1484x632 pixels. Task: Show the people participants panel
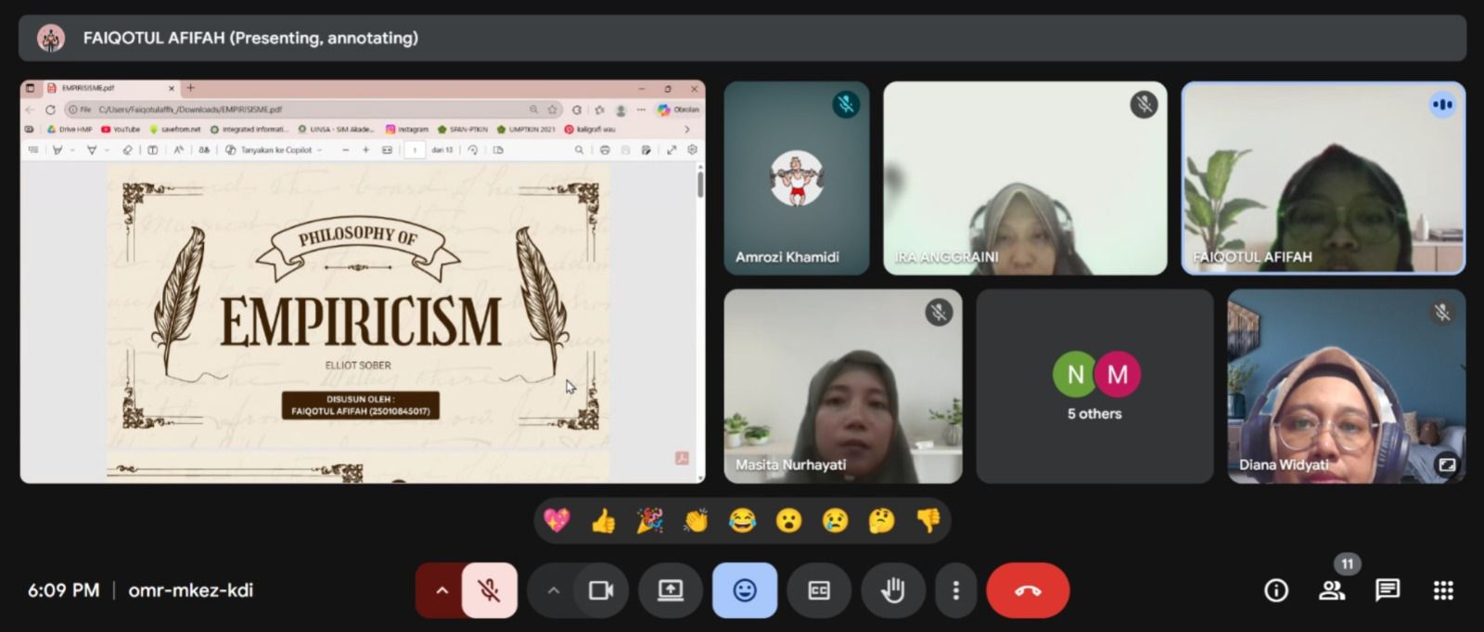(1332, 590)
